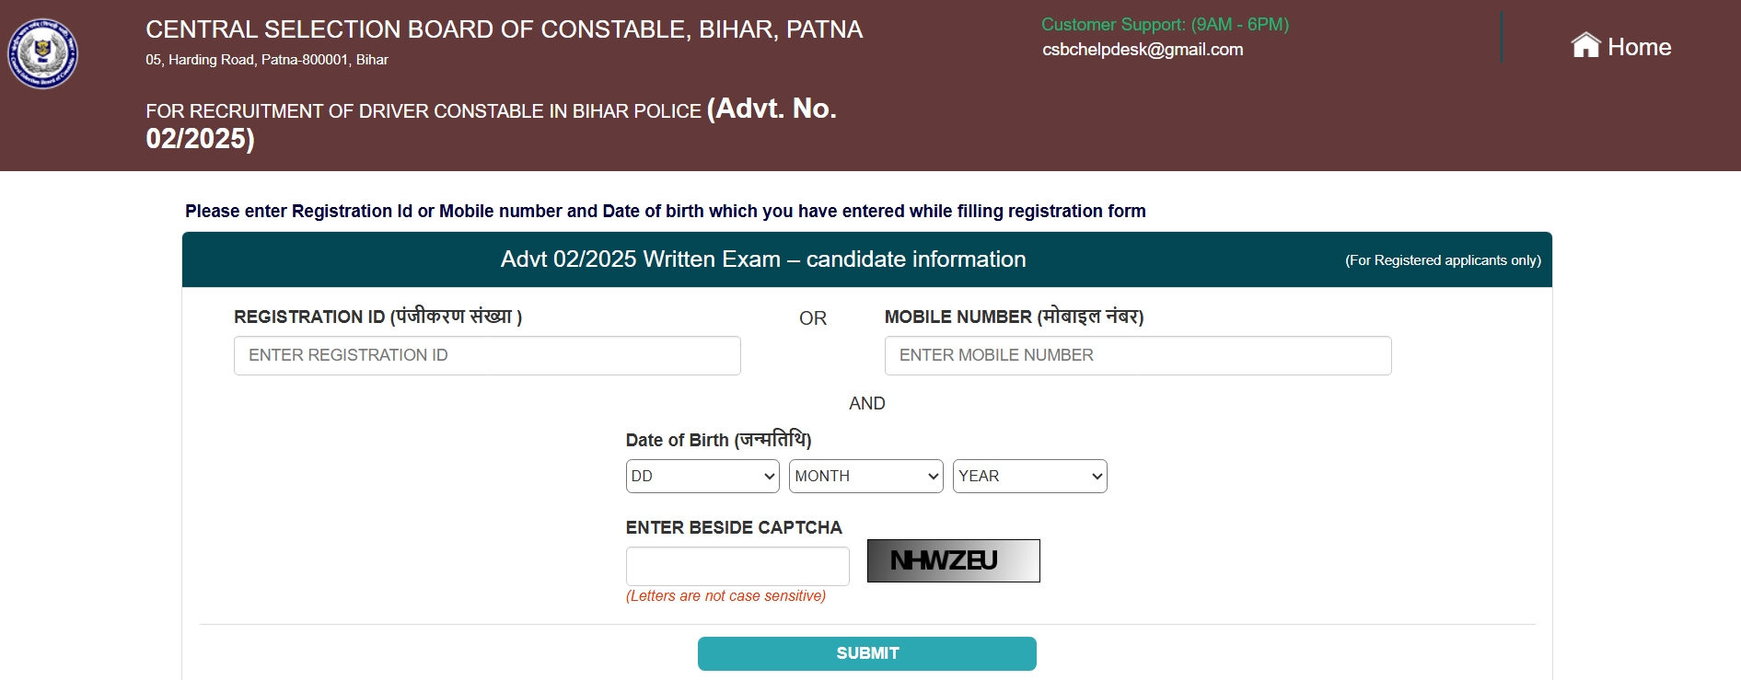Open the YEAR selection dropdown

(x=1029, y=477)
